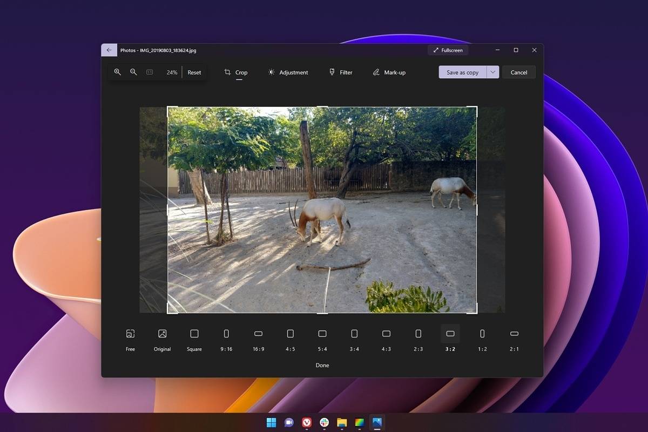
Task: Select the Free aspect ratio icon
Action: [x=130, y=334]
